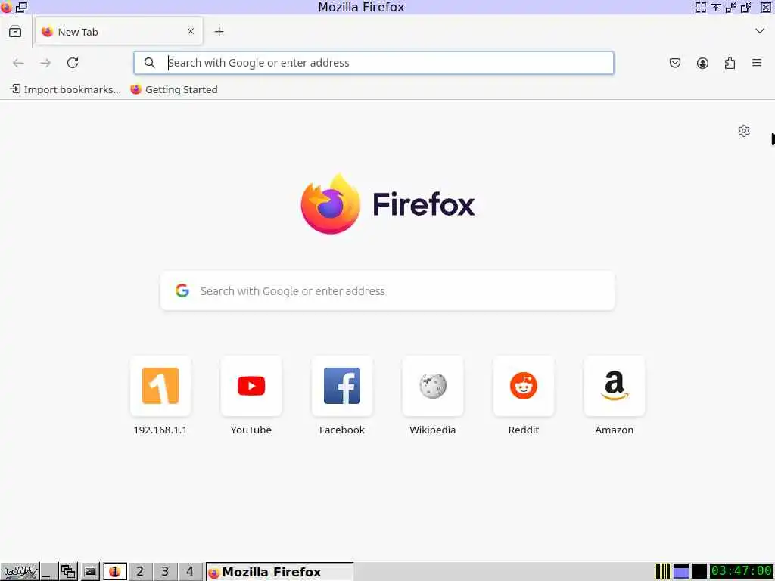The height and width of the screenshot is (581, 775).
Task: Click the black network monitor applet
Action: click(x=699, y=572)
